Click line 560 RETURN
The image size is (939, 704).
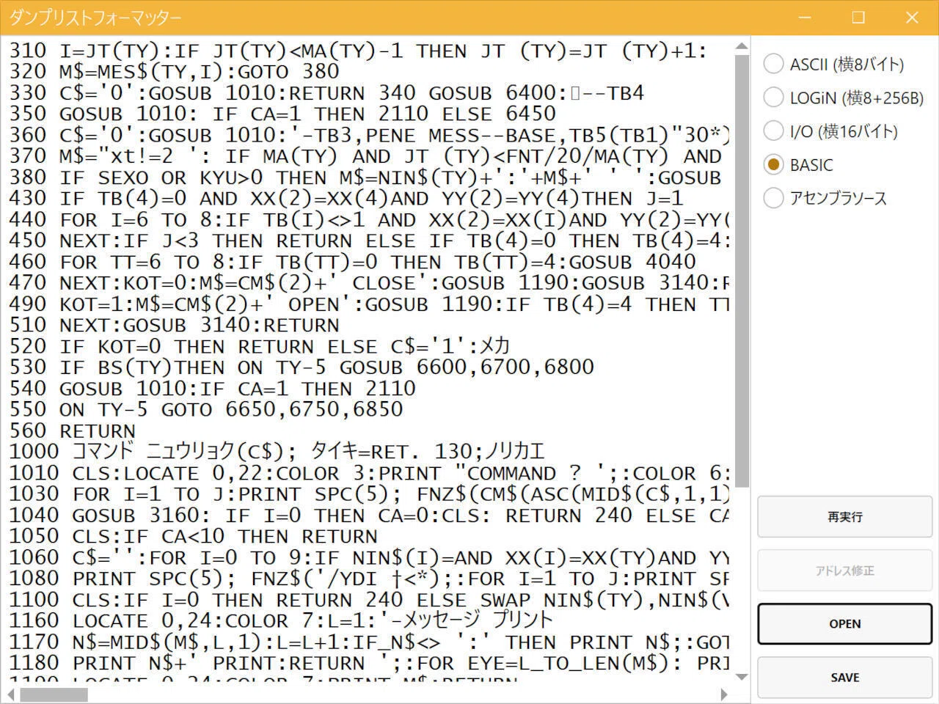pyautogui.click(x=72, y=431)
